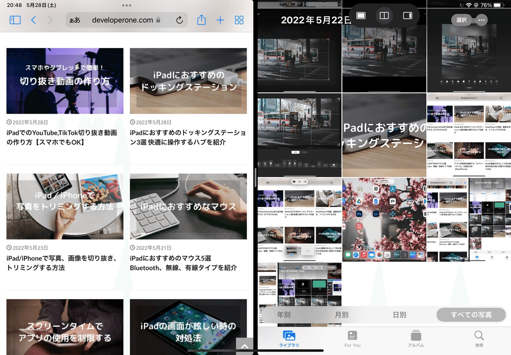Open the Photos more options (…) menu
The image size is (511, 355).
point(481,20)
